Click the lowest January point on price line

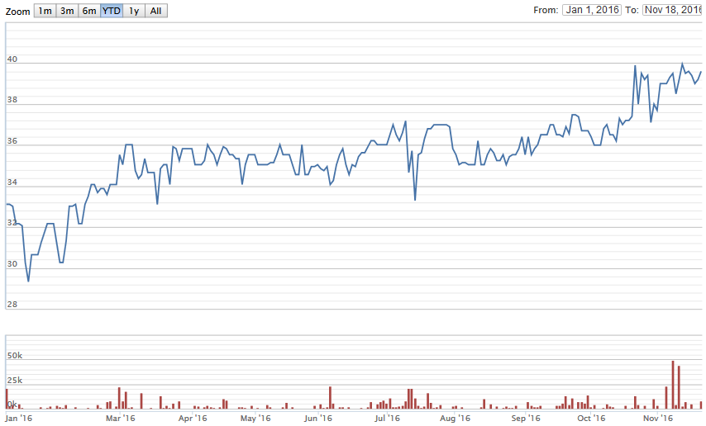[x=28, y=281]
